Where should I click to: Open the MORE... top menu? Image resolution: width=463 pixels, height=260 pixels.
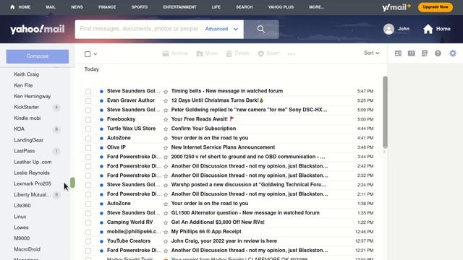316,7
